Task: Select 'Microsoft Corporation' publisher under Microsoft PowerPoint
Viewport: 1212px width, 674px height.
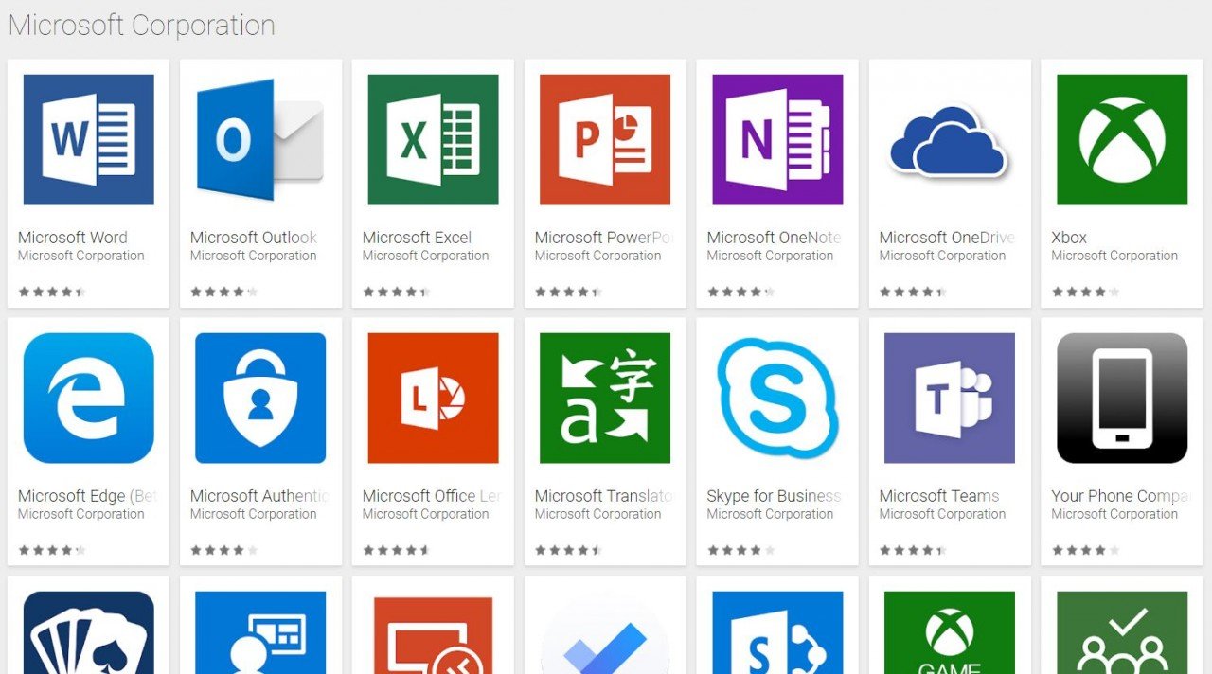Action: click(x=598, y=256)
